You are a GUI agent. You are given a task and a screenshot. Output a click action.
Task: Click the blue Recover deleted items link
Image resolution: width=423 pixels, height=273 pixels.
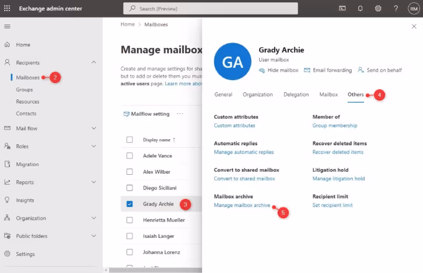338,152
